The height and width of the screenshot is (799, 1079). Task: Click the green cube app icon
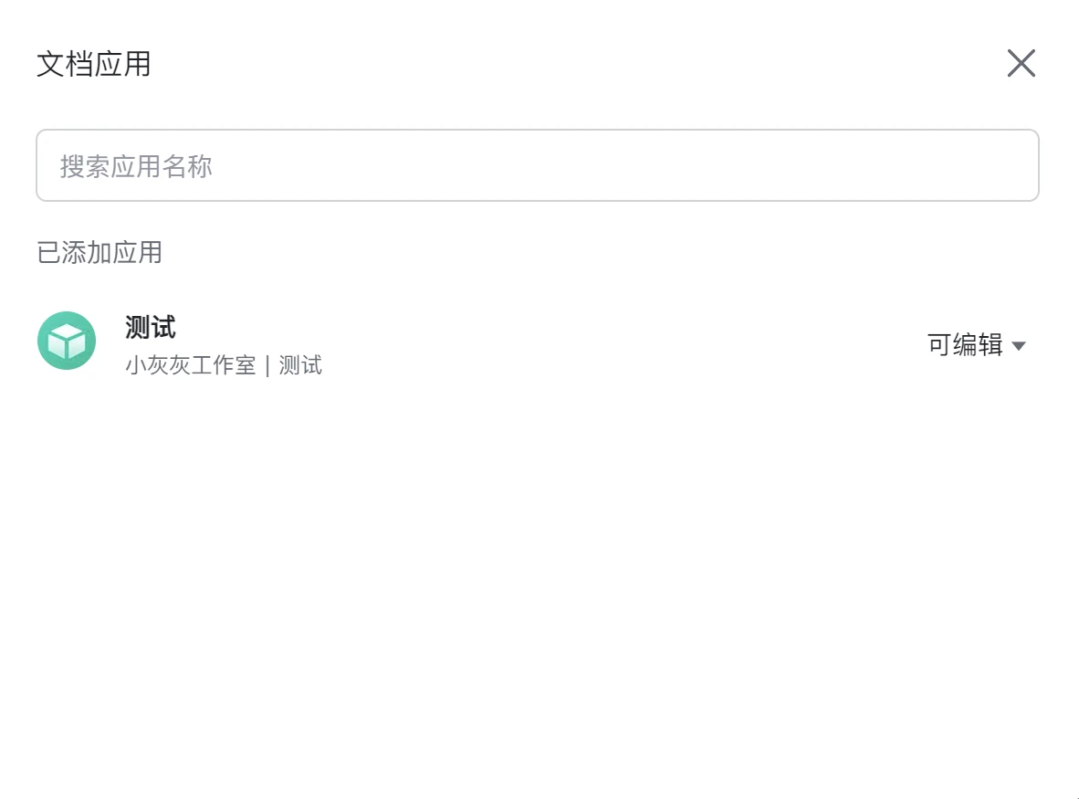[x=67, y=341]
